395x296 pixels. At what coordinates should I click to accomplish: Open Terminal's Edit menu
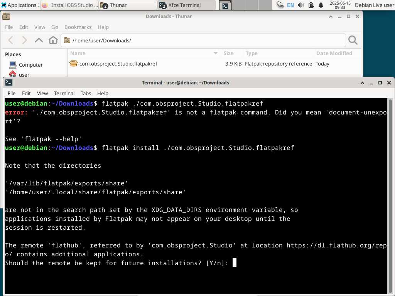point(26,93)
